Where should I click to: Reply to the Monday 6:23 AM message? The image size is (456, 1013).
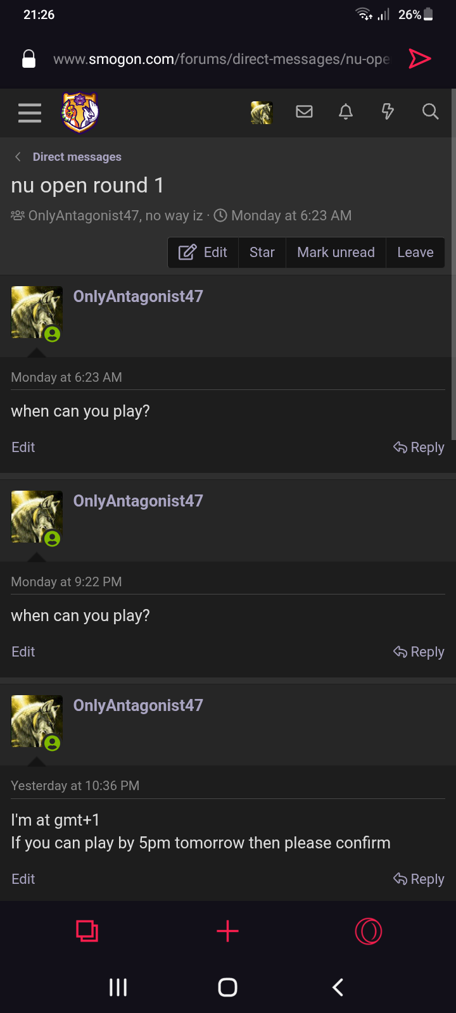coord(419,448)
